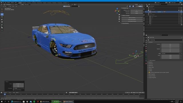
Task: Open the File menu
Action: point(3,3)
